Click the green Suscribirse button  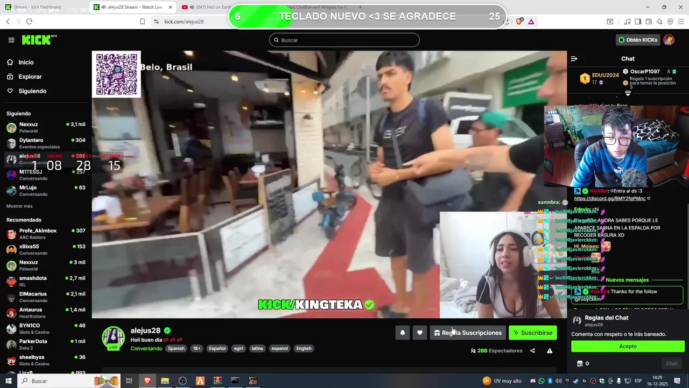coord(533,333)
